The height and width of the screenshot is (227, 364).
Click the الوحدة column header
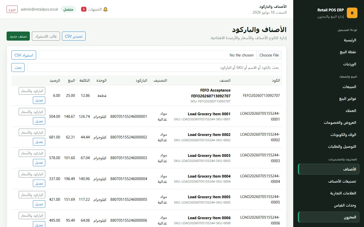pos(101,80)
